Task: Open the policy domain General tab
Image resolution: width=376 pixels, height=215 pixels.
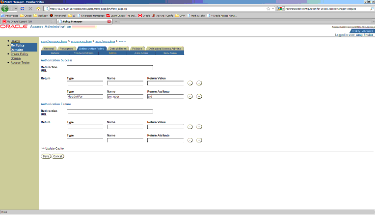Action: point(49,49)
